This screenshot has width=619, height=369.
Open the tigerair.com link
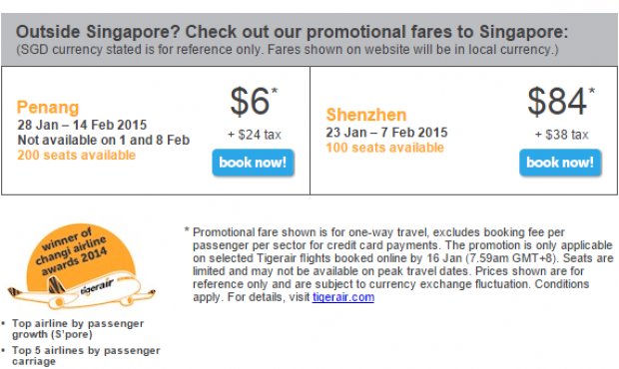click(x=343, y=297)
